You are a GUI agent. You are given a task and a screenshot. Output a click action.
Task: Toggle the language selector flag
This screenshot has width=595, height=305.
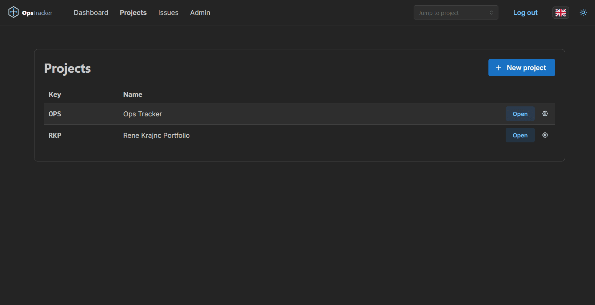pos(560,12)
